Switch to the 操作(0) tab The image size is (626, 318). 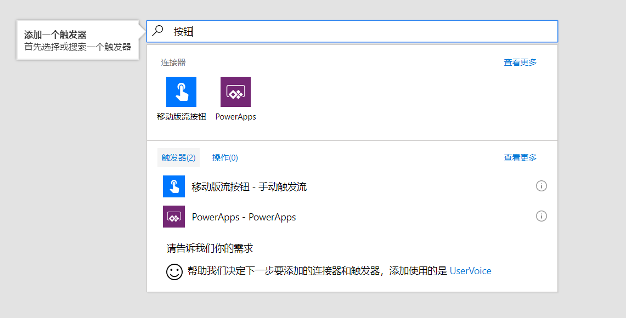click(225, 158)
